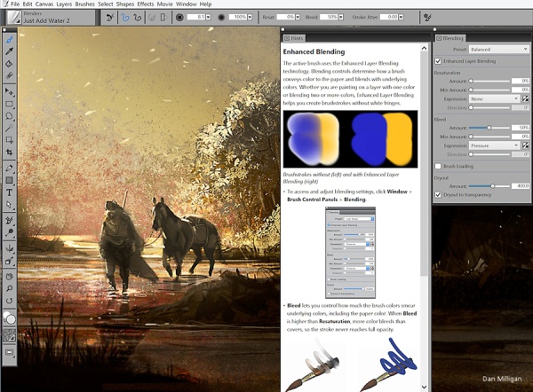Click the Hints panel tab
The image size is (533, 392).
[x=294, y=38]
